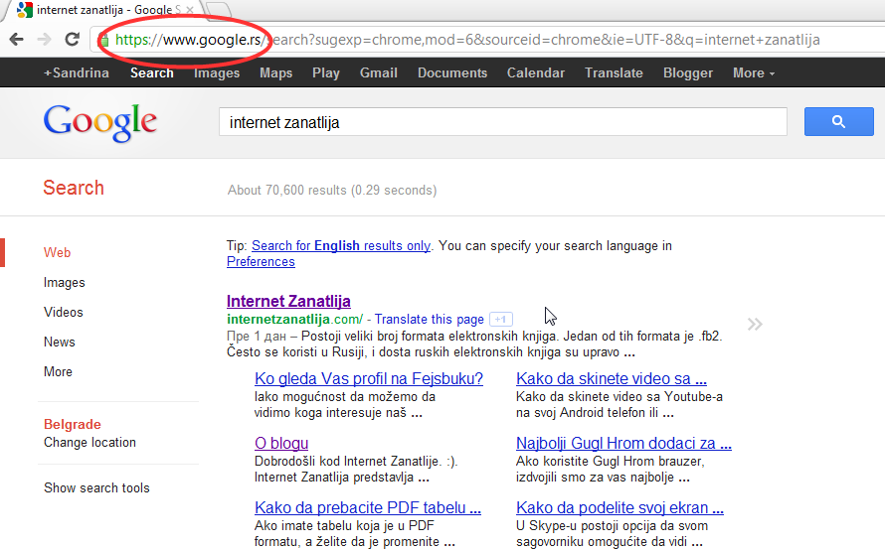Select Search in the top black bar
Image resolution: width=885 pixels, height=551 pixels.
point(152,73)
